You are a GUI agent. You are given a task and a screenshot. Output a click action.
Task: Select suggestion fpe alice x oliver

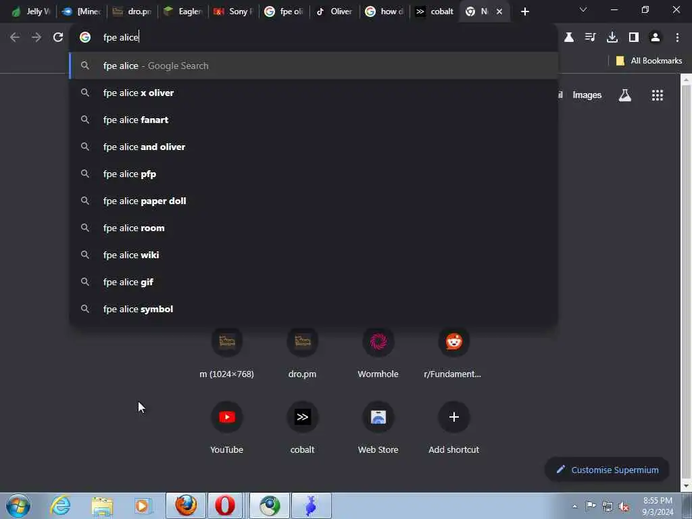[x=314, y=93]
